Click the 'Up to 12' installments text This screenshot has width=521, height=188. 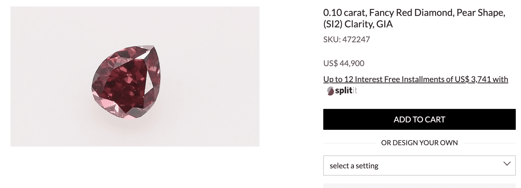[338, 79]
